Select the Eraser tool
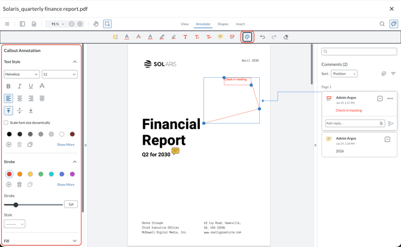Viewport: 401px width, 247px height. [286, 37]
